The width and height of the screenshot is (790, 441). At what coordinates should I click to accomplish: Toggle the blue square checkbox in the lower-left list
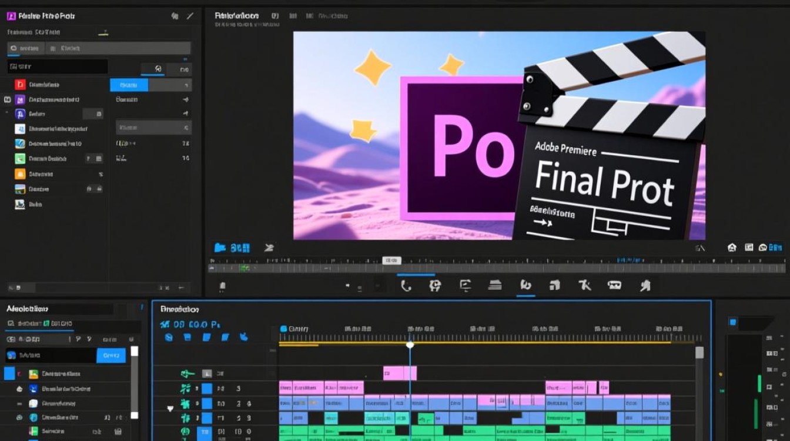(x=9, y=373)
